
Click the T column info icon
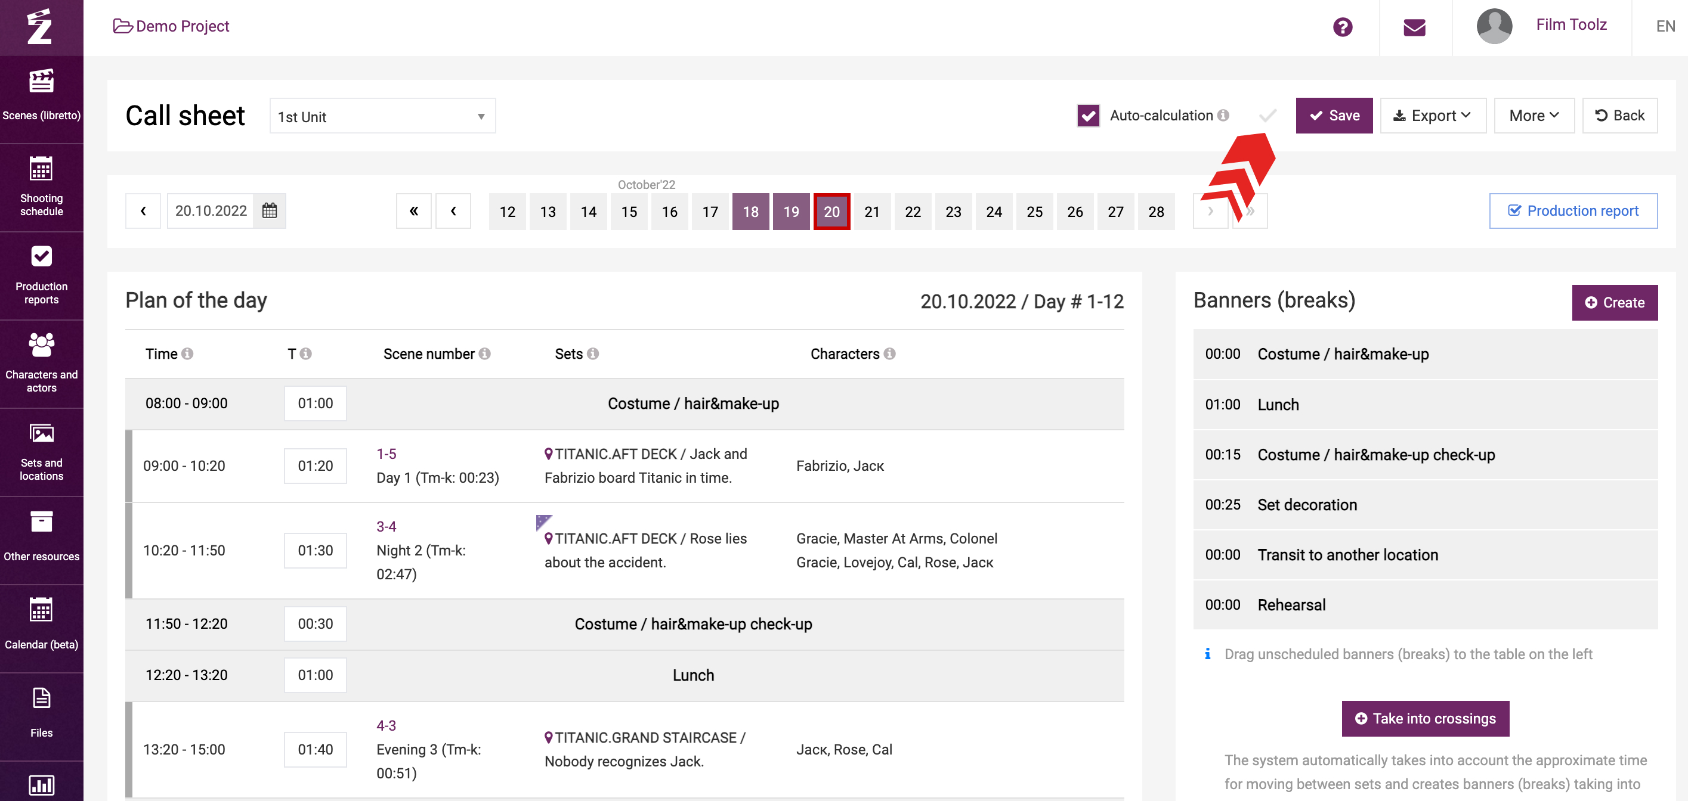pos(305,353)
